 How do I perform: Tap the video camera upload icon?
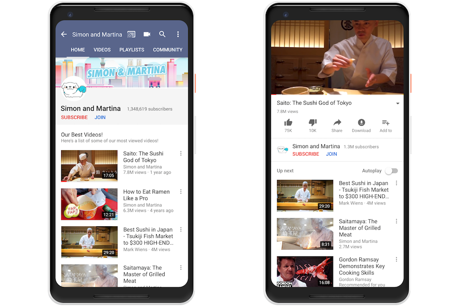(147, 34)
